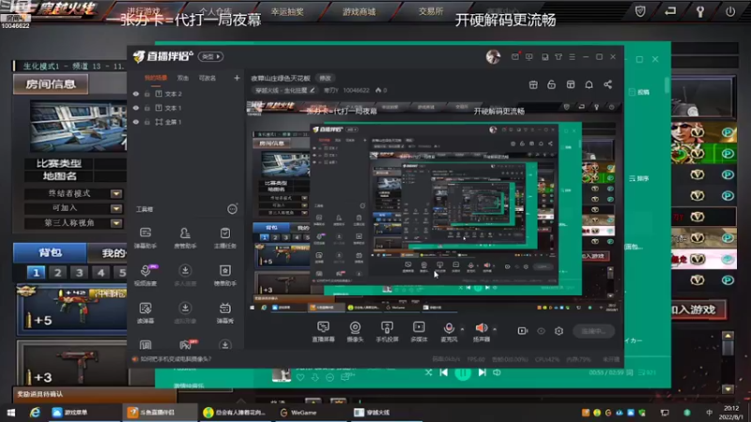Image resolution: width=751 pixels, height=422 pixels.
Task: Add the 手机投屏 phone screencast source
Action: [387, 331]
